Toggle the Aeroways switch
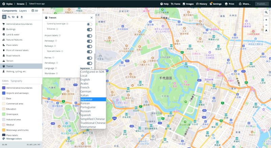 [x=89, y=41]
